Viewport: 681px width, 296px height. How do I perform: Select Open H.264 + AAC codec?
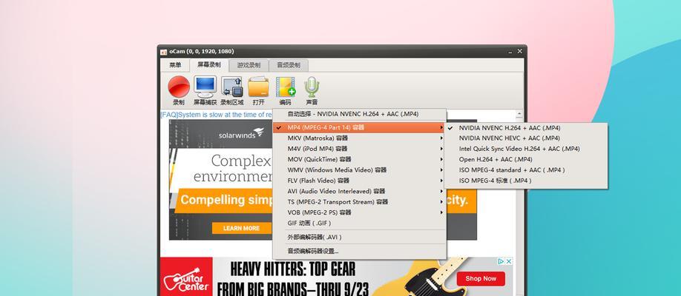pos(526,160)
